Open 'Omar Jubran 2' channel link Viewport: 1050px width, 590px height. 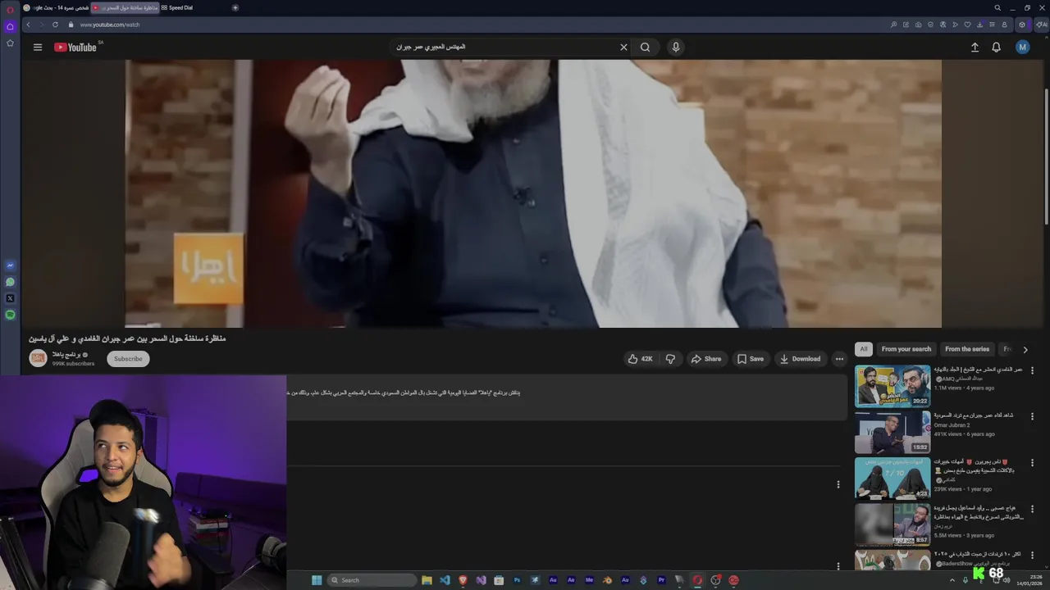(952, 425)
